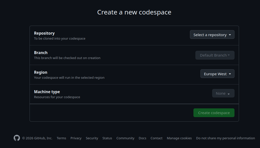Viewport: 260px width, 148px height.
Task: Click the Repository row label
Action: (44, 33)
